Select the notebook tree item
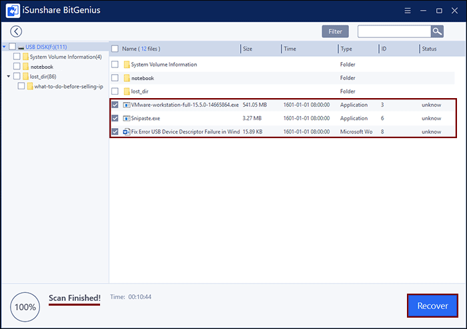 (x=42, y=67)
